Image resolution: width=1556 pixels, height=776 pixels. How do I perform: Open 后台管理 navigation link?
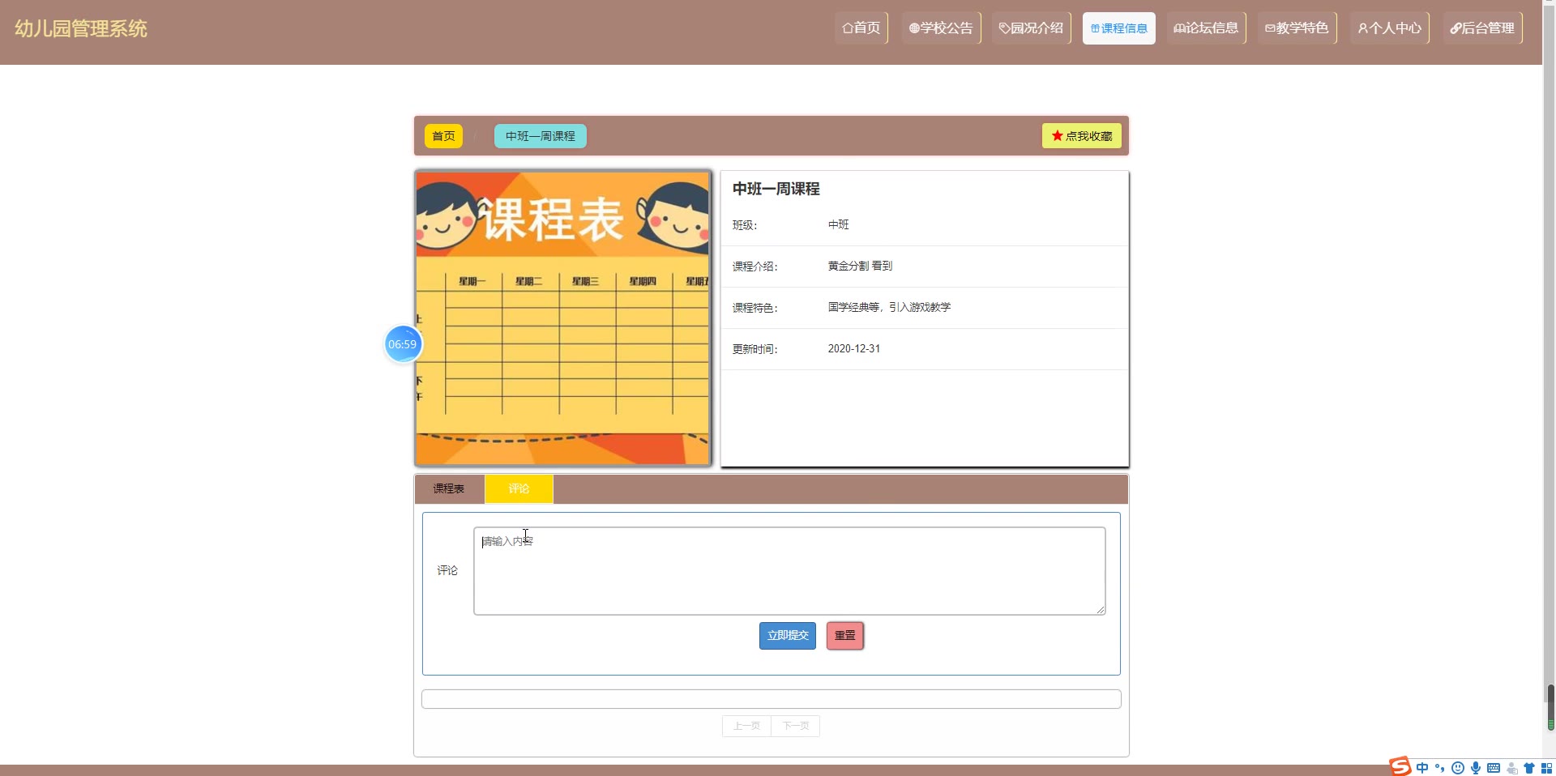tap(1481, 28)
